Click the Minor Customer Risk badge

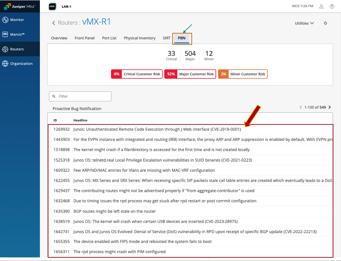242,74
